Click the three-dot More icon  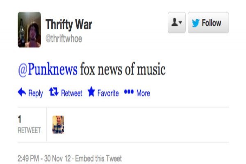pyautogui.click(x=129, y=91)
